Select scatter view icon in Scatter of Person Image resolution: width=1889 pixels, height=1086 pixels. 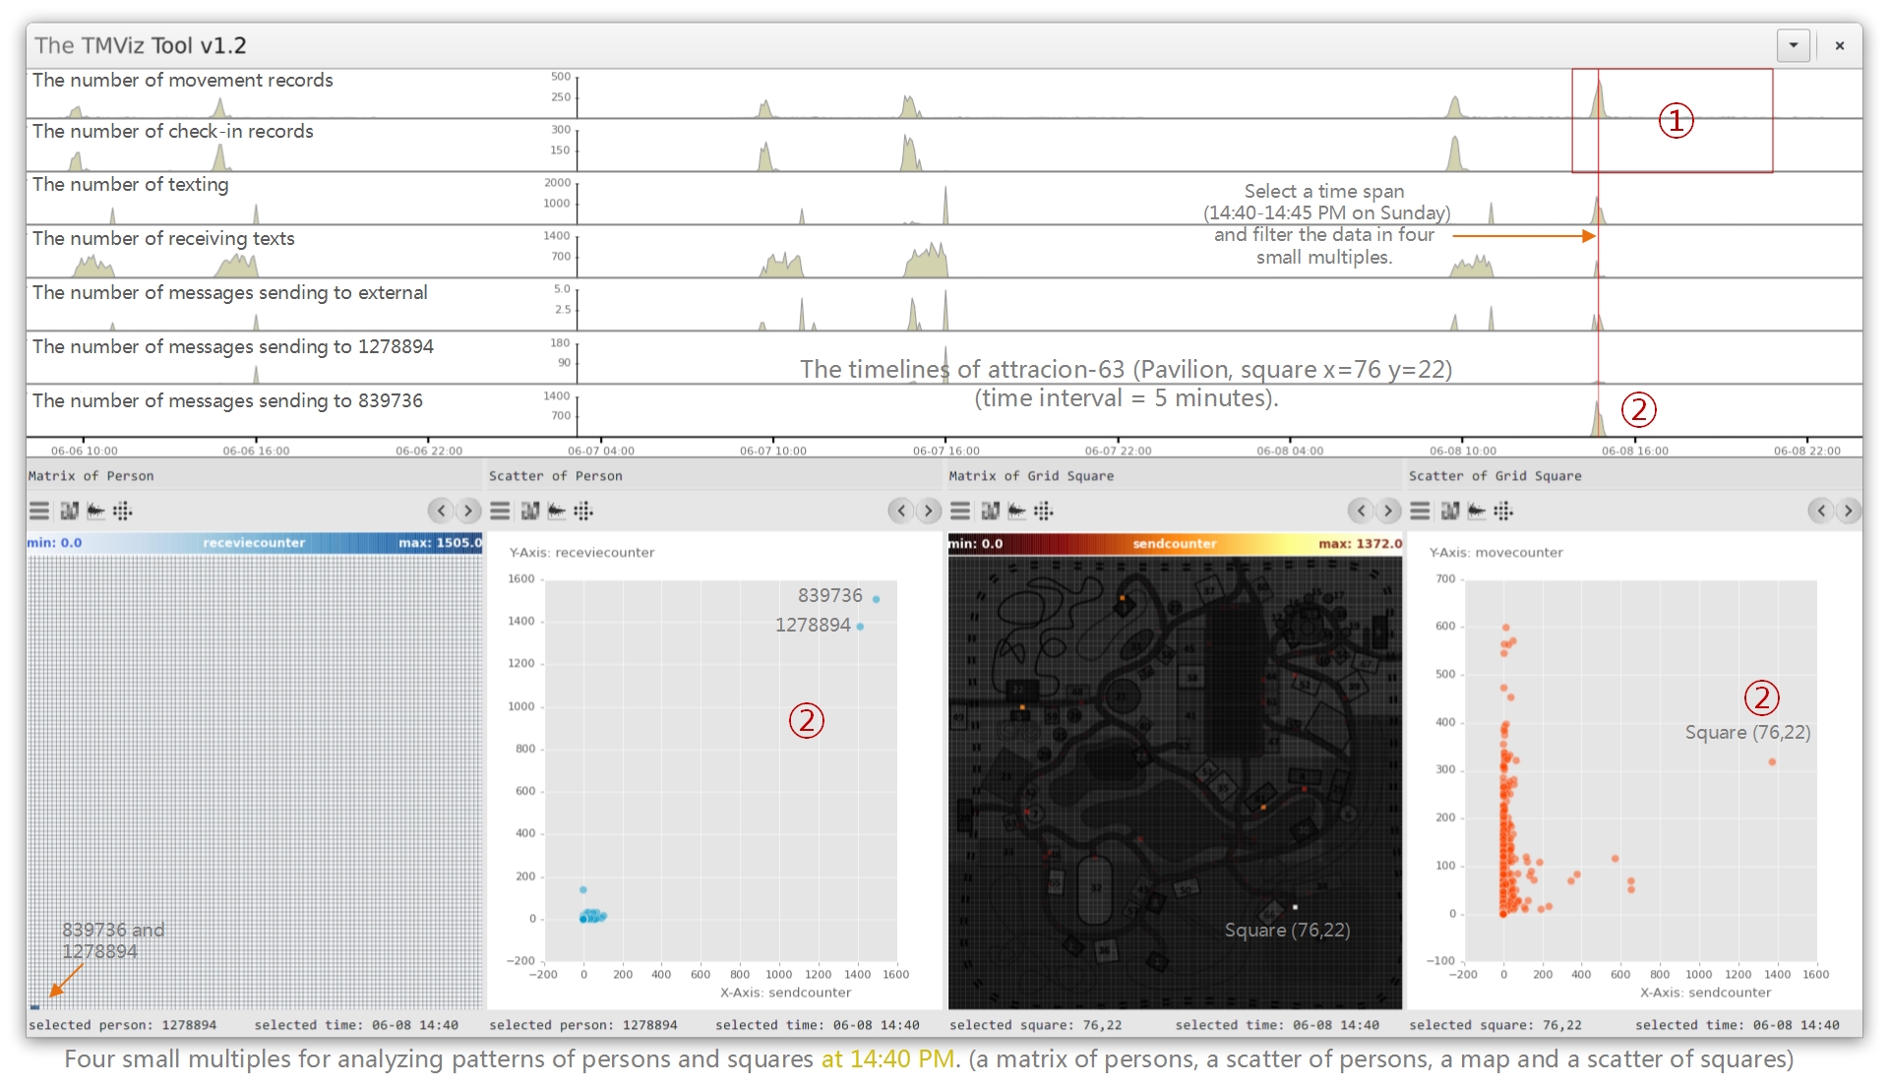(x=582, y=511)
